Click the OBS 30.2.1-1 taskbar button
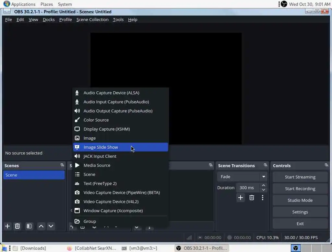 click(202, 248)
